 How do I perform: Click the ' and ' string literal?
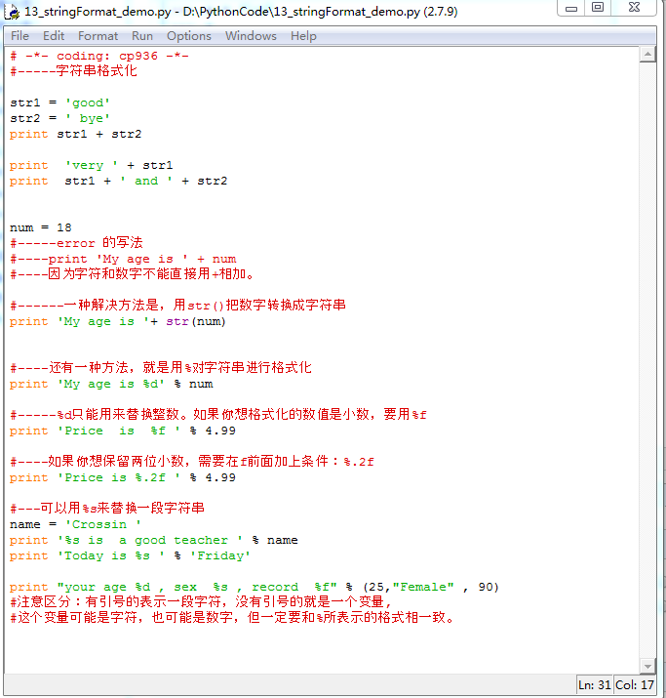pos(146,181)
